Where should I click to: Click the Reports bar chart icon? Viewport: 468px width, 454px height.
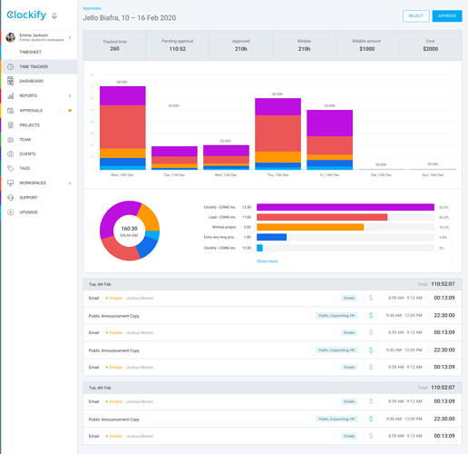point(11,95)
